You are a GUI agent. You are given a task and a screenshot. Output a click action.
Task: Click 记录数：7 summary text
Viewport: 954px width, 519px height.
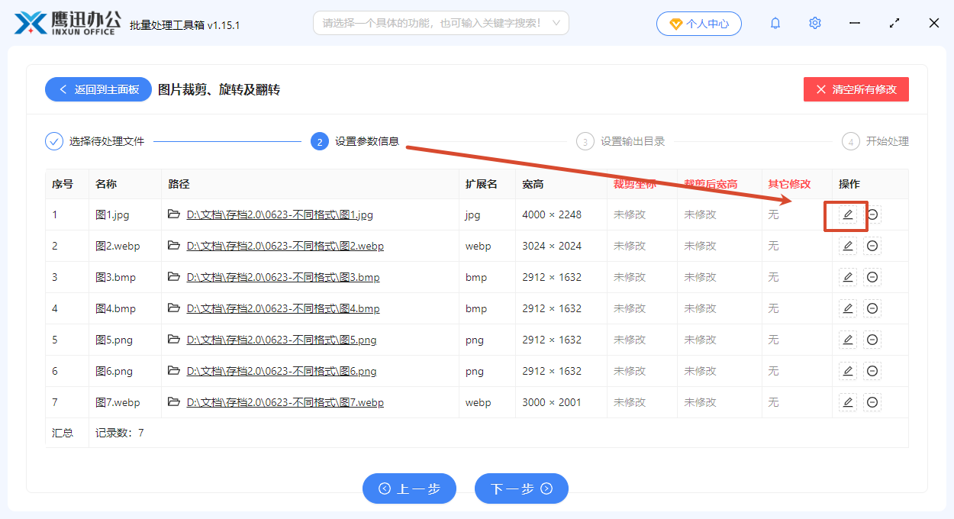[120, 433]
